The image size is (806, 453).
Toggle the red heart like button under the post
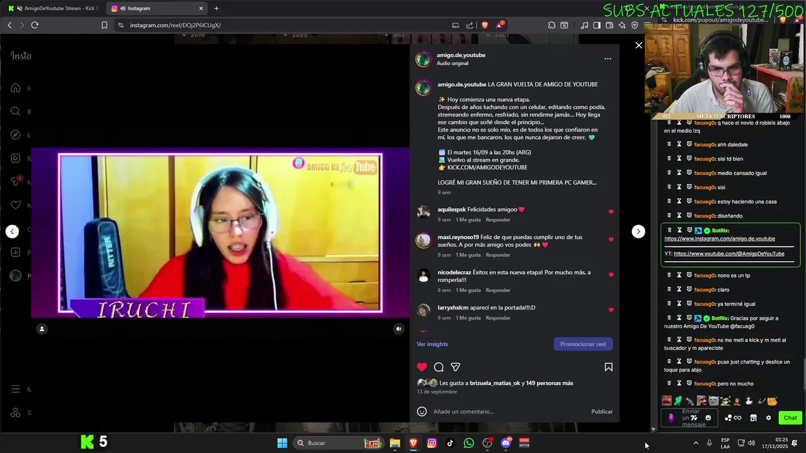pyautogui.click(x=422, y=367)
